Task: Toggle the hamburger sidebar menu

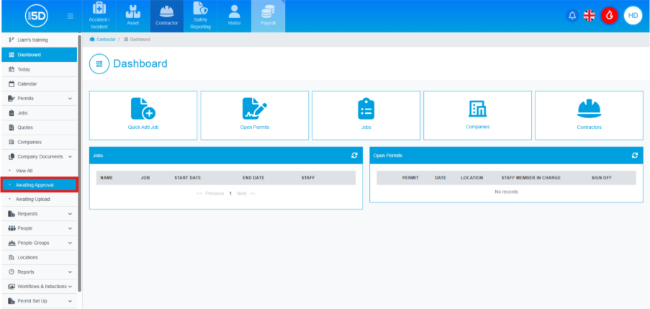Action: click(x=70, y=16)
